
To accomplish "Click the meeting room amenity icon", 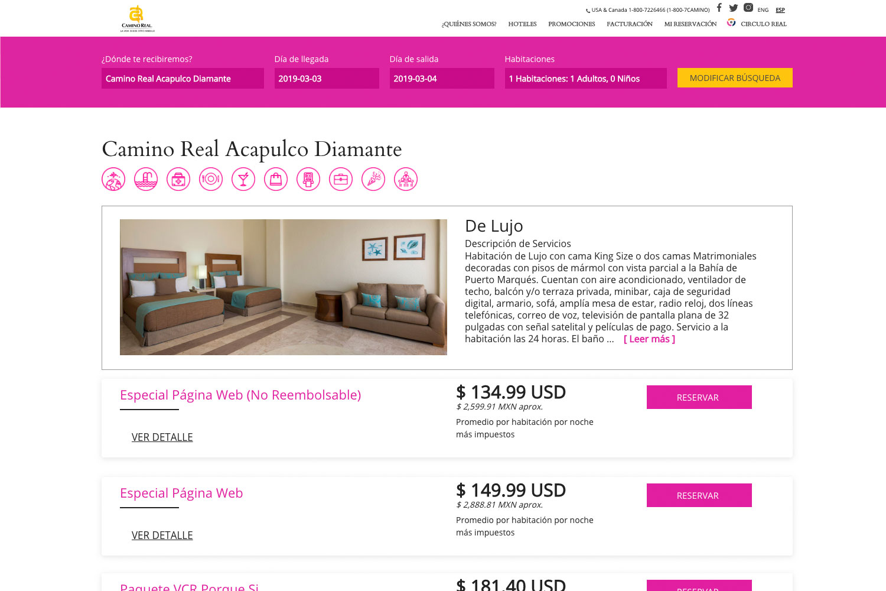I will click(x=406, y=179).
